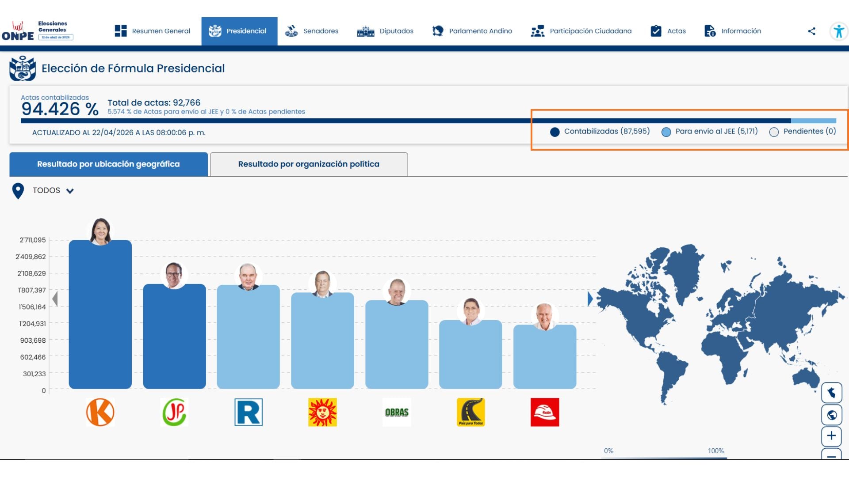Click the right arrow to see more candidates

coord(590,298)
